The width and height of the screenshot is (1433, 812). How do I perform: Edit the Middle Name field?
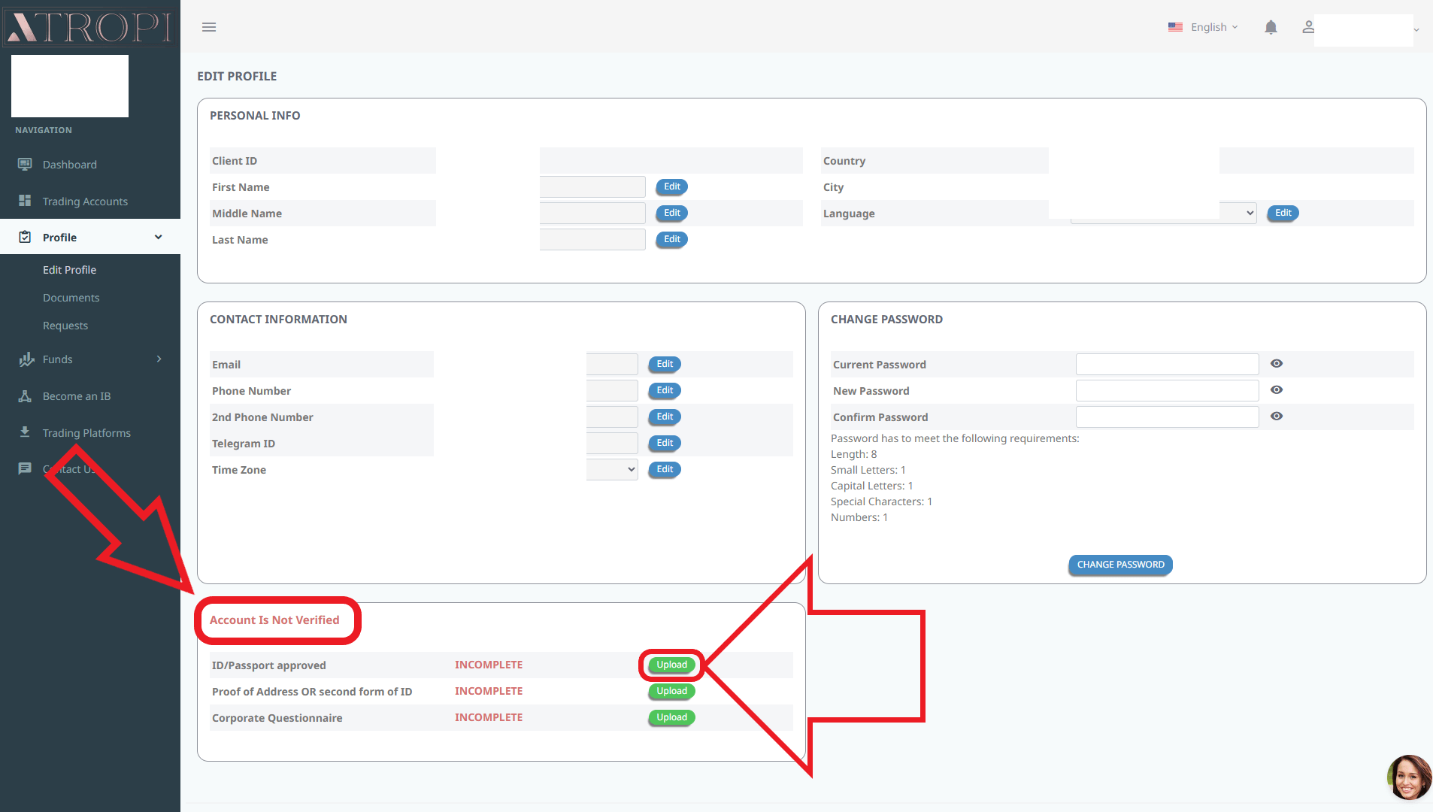[x=671, y=213]
